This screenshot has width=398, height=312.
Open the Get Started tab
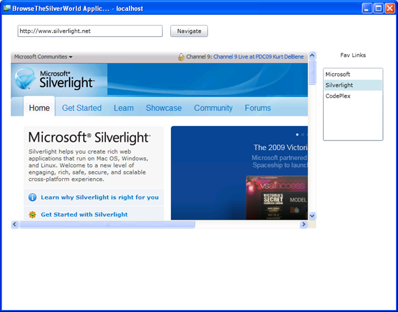(x=82, y=108)
